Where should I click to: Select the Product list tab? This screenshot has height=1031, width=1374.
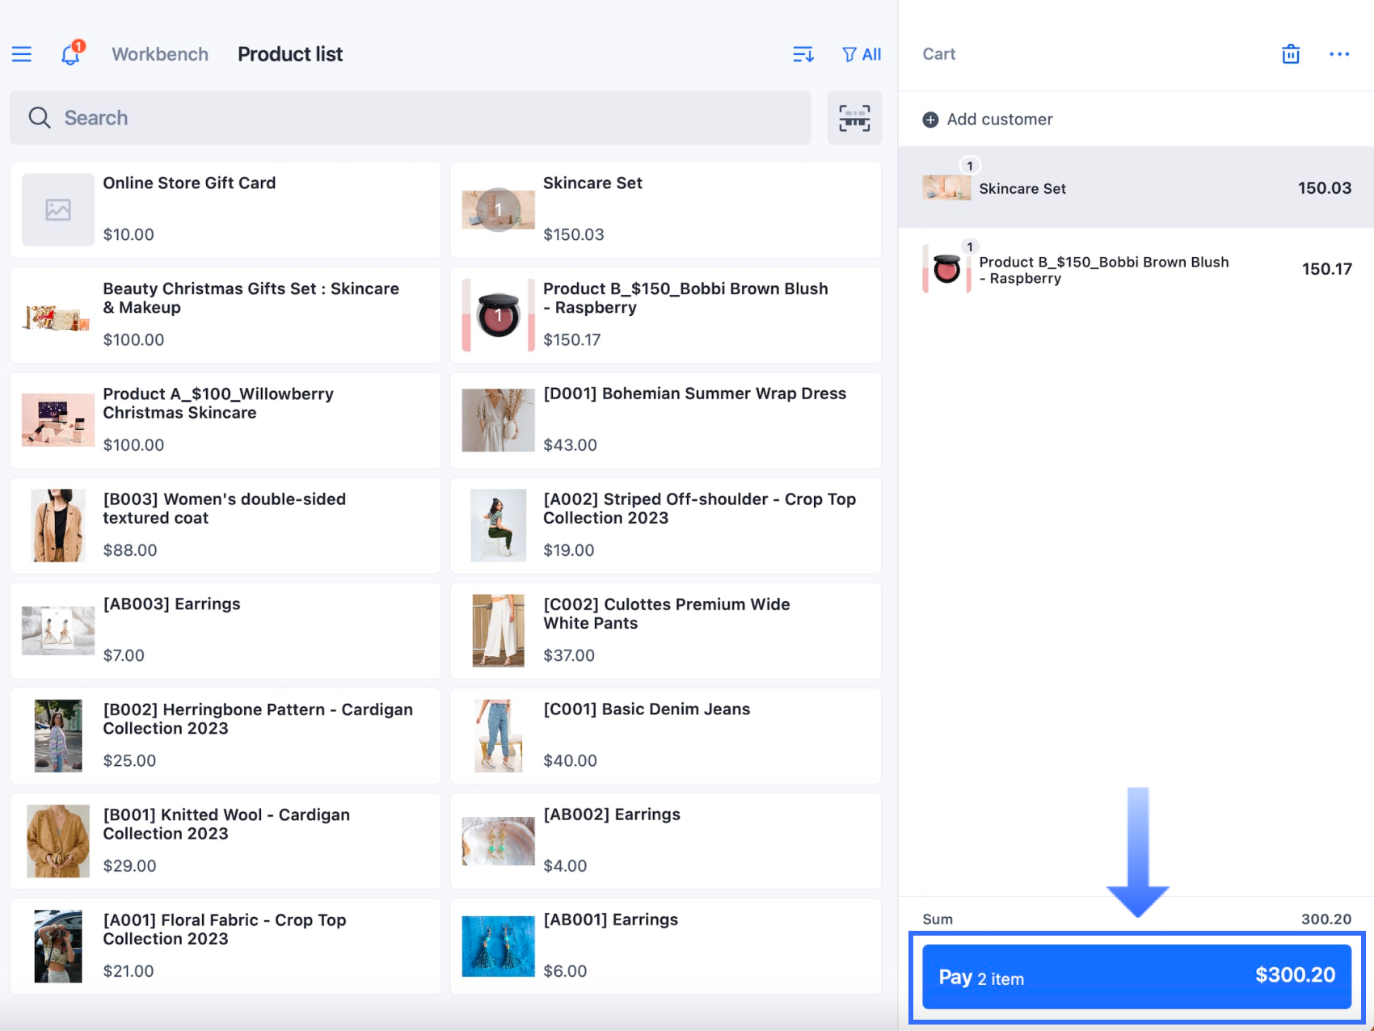click(290, 54)
